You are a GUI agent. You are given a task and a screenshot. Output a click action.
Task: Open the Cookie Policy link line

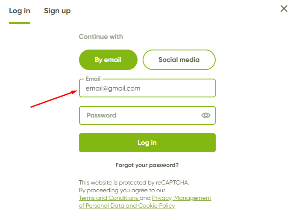pos(127,205)
